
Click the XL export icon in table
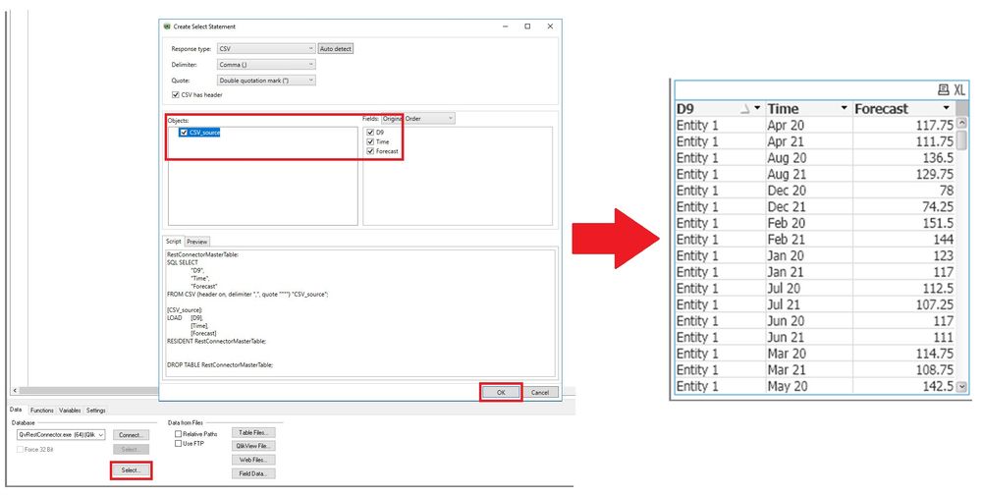click(959, 90)
